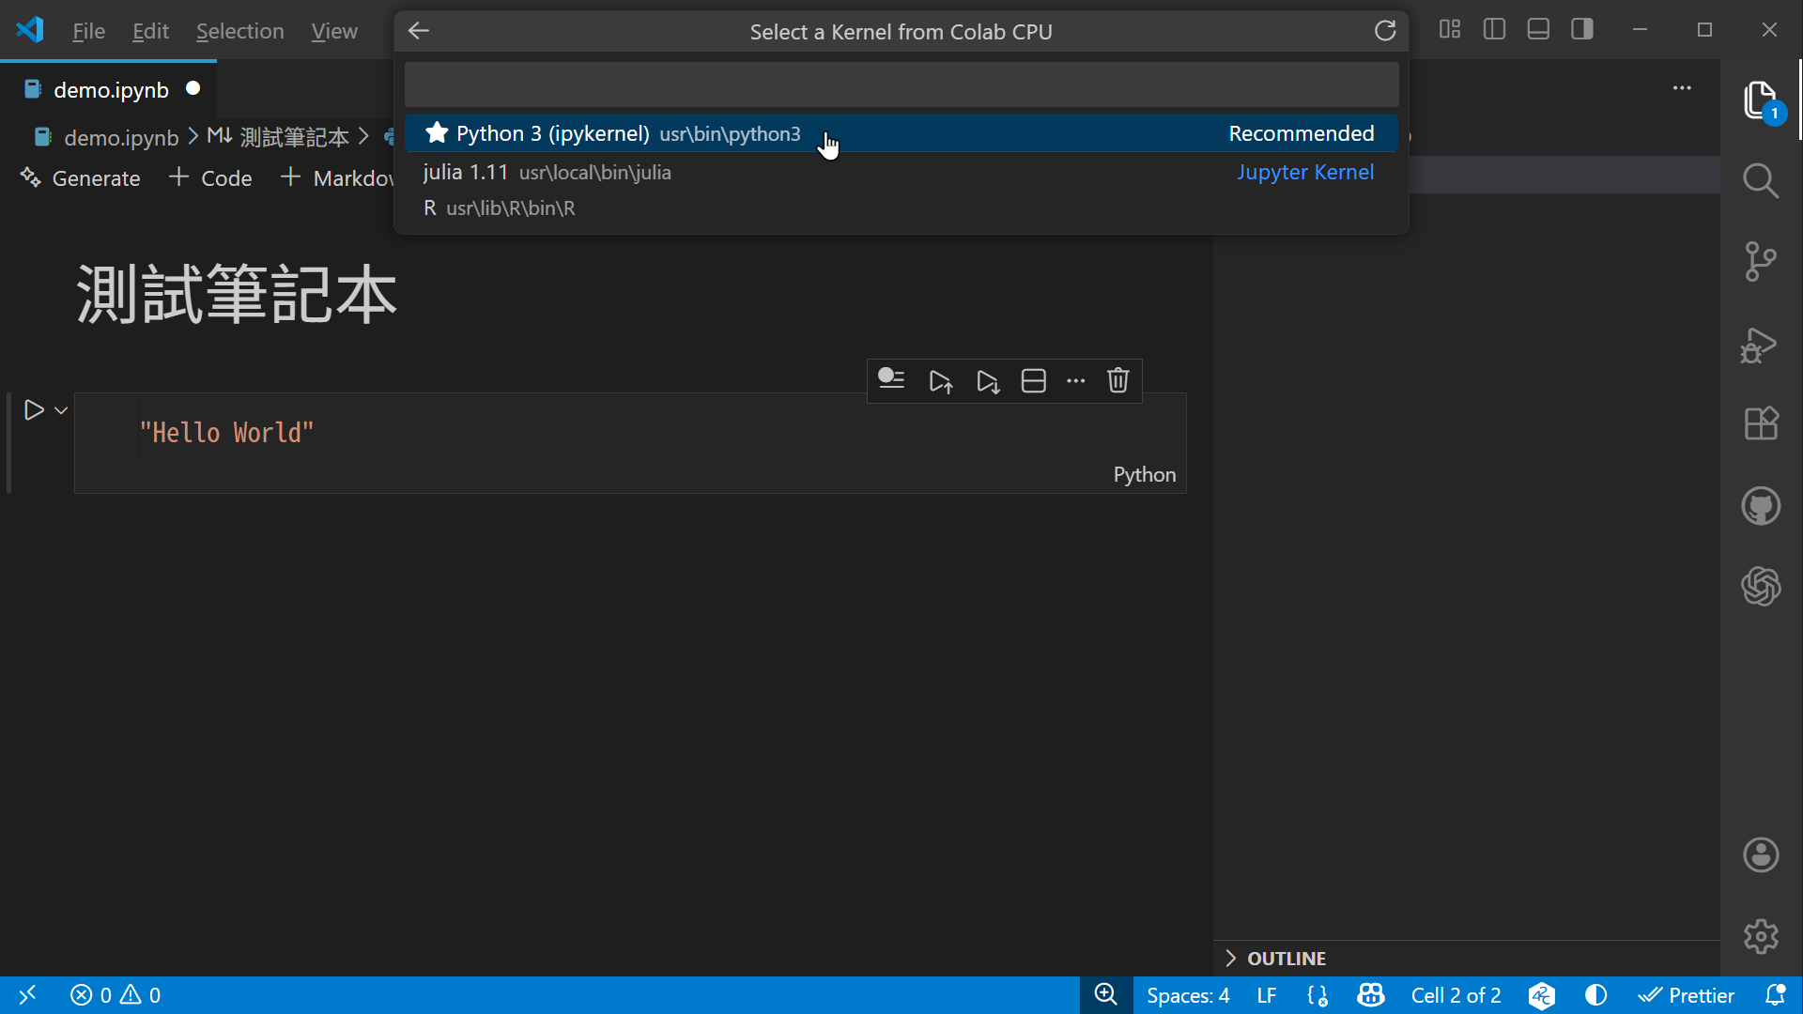Click the zoom icon in status bar
This screenshot has width=1803, height=1014.
pos(1106,995)
